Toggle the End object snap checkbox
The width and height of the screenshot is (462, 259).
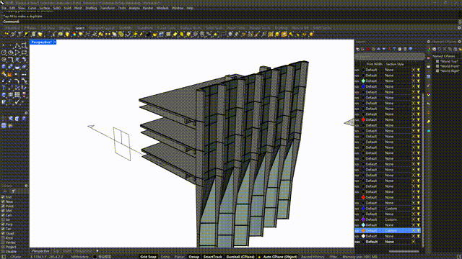[3, 197]
